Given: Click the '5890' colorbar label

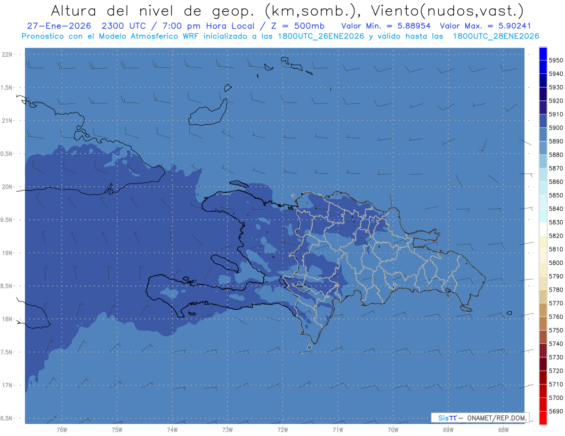Looking at the screenshot, I should coord(556,141).
